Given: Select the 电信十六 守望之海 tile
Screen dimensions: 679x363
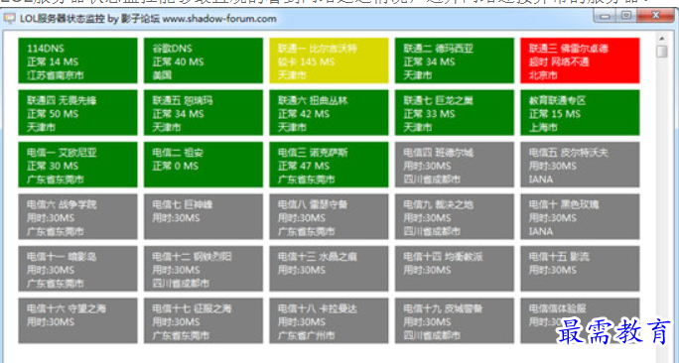Looking at the screenshot, I should coord(78,320).
